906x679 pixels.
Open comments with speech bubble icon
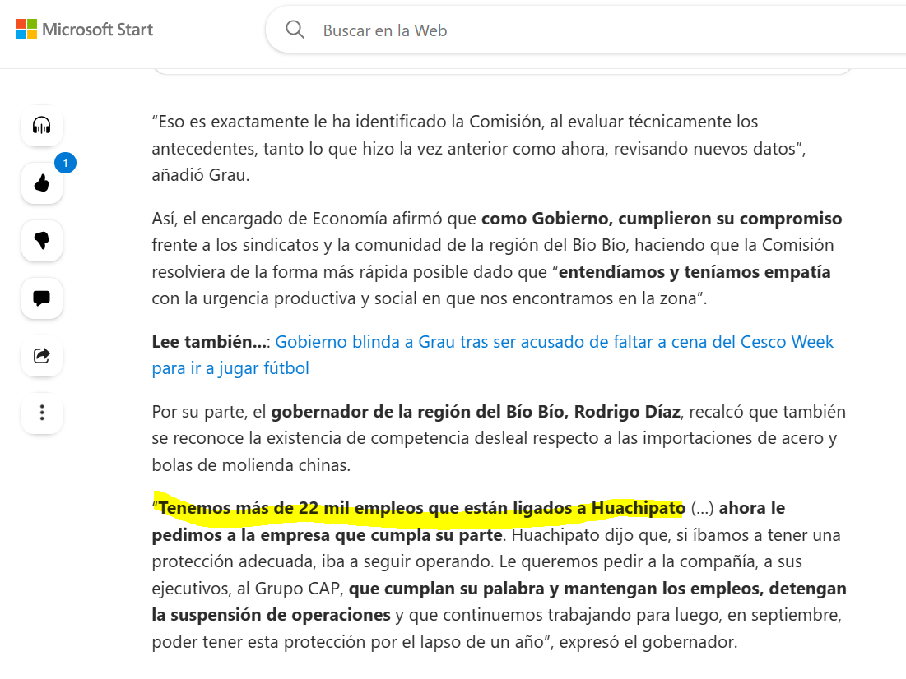(42, 298)
